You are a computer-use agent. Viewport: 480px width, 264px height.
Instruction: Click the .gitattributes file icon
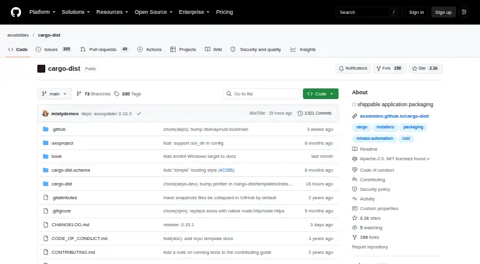[46, 197]
